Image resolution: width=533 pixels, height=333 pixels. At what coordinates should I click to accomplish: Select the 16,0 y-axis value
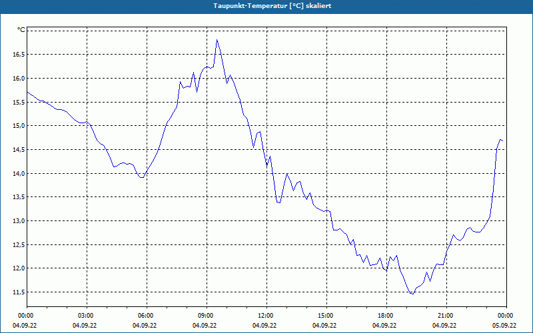pos(19,78)
